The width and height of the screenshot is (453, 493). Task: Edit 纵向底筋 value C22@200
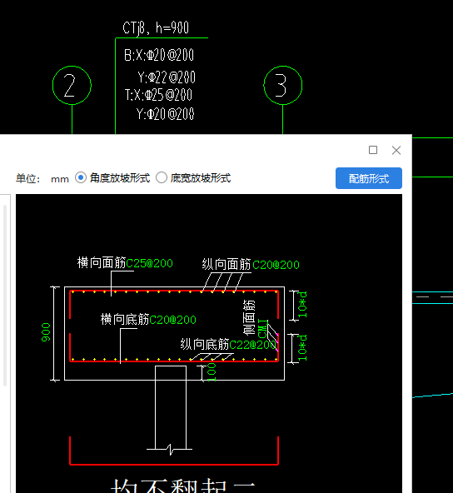click(253, 345)
